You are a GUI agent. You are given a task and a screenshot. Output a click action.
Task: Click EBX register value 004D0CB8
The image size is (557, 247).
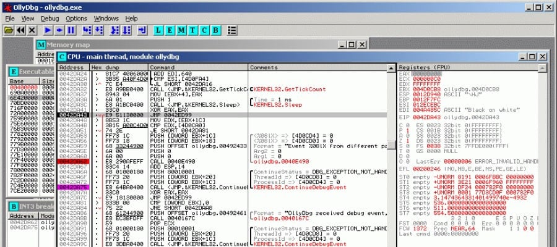click(x=426, y=90)
